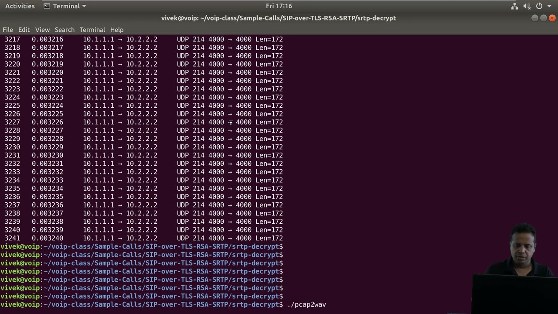Close the terminal window

552,18
